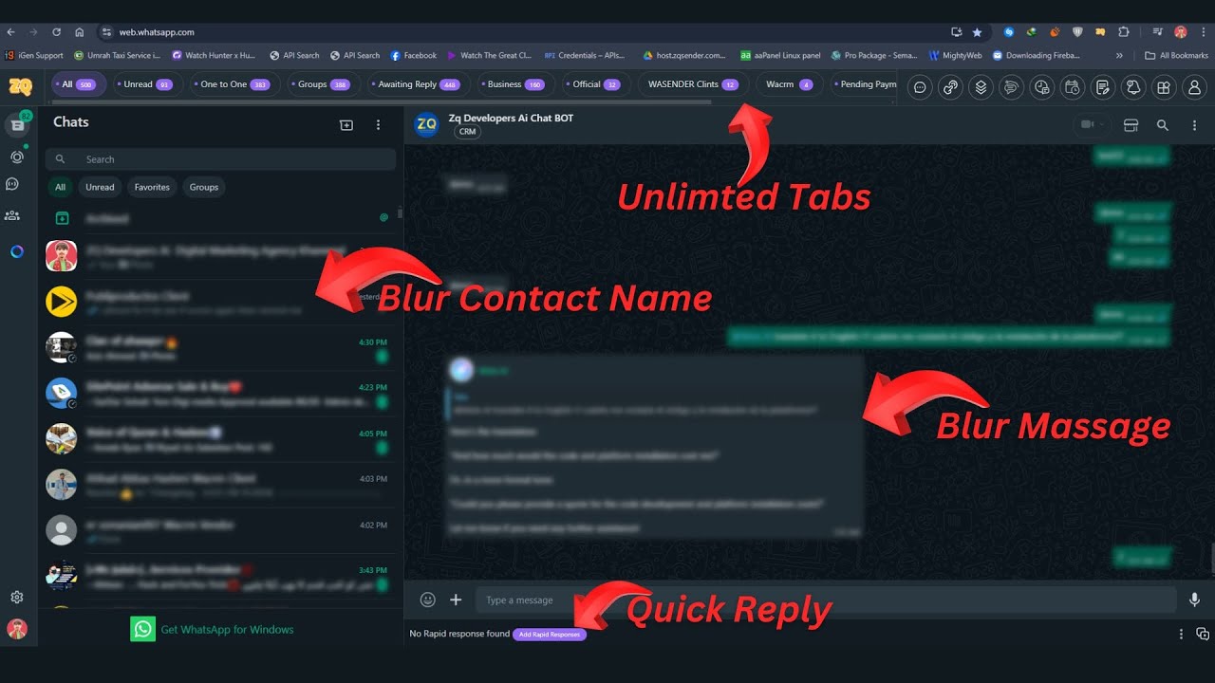Switch to Official tab
Viewport: 1215px width, 683px height.
pos(596,84)
